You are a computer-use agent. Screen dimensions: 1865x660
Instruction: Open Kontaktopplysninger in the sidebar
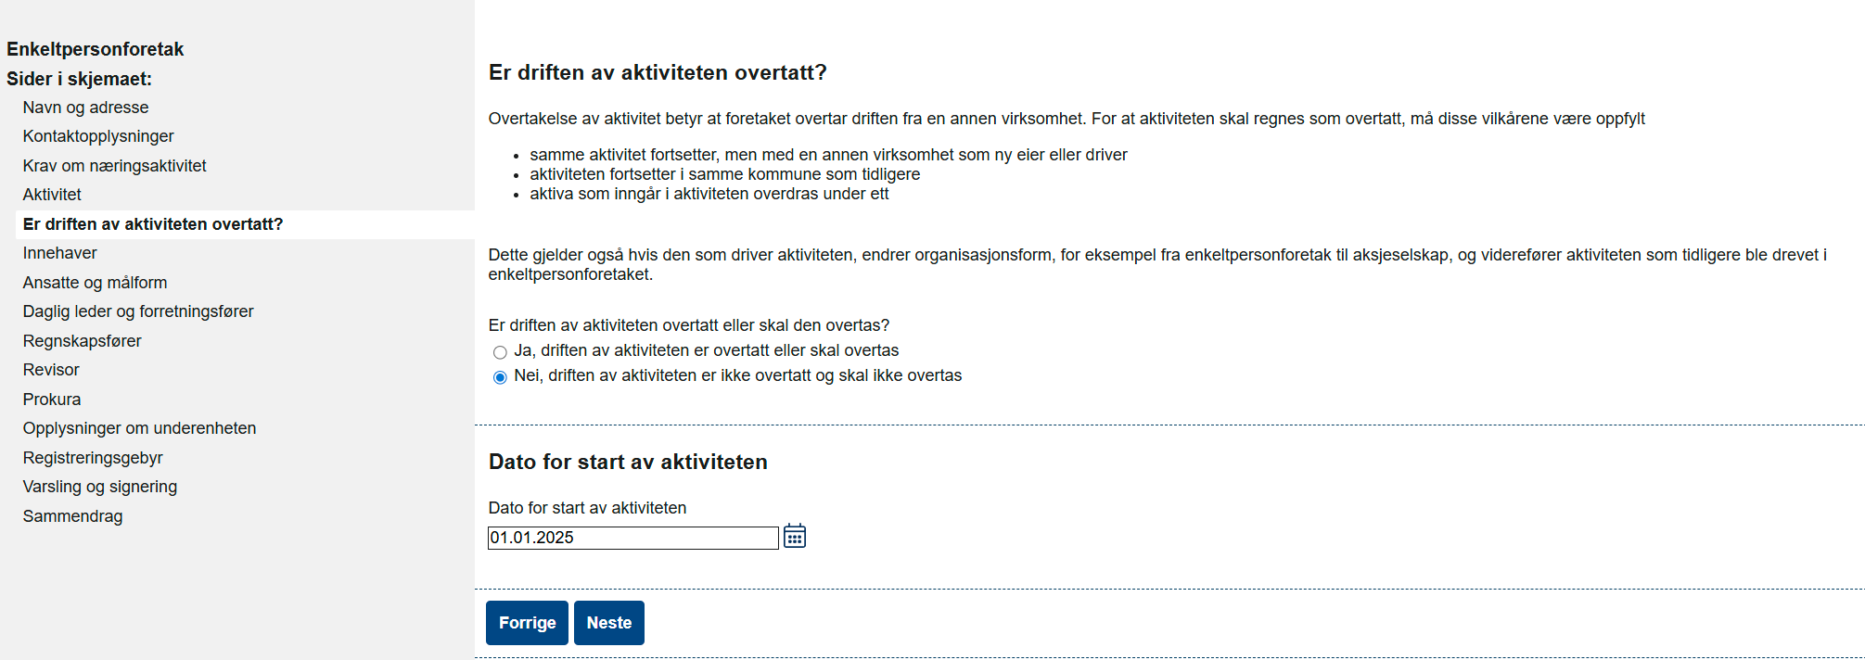pos(98,136)
